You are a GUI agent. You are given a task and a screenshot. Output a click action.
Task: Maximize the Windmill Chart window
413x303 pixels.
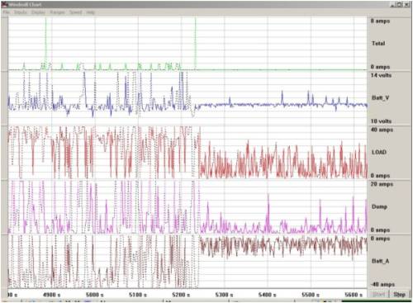pyautogui.click(x=400, y=5)
